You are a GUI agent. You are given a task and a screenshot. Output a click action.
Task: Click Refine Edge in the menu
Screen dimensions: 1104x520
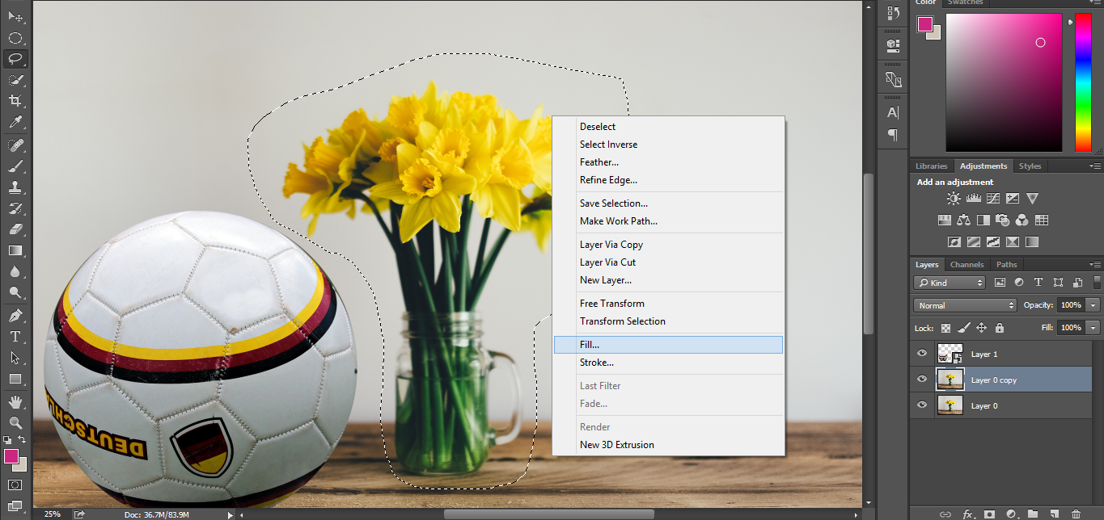click(x=607, y=179)
